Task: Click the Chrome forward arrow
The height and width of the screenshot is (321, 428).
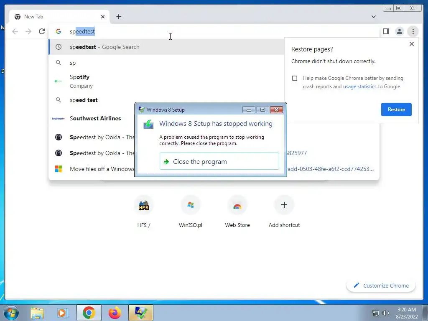Action: (28, 31)
